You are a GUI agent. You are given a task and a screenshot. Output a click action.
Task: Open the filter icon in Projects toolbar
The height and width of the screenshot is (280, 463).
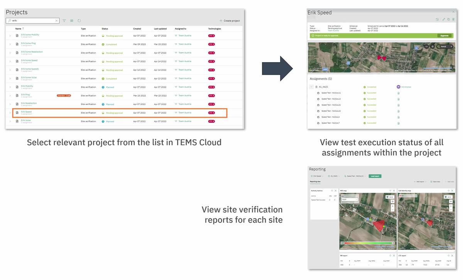64,21
